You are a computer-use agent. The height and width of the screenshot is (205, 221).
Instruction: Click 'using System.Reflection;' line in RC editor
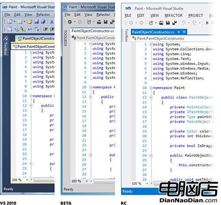pyautogui.click(x=178, y=78)
